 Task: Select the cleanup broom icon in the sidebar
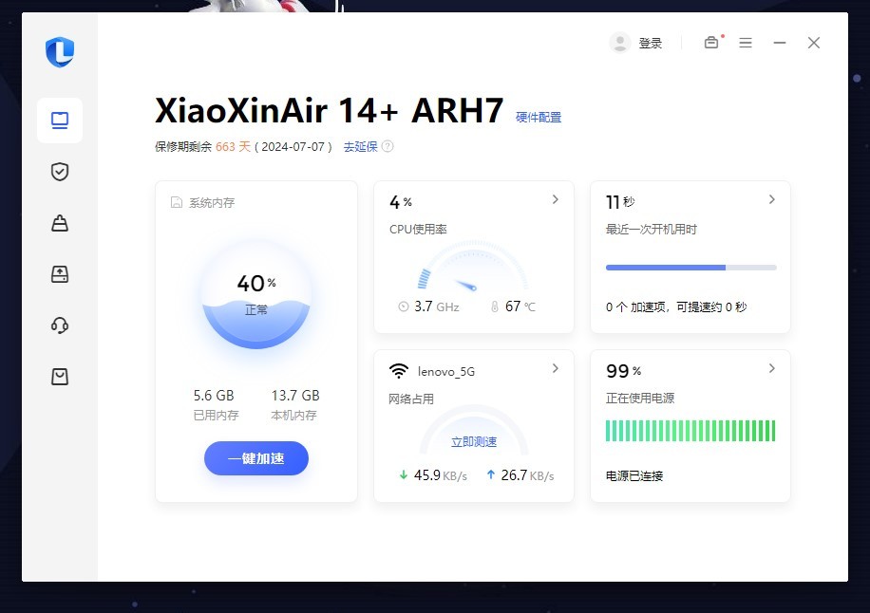point(59,223)
